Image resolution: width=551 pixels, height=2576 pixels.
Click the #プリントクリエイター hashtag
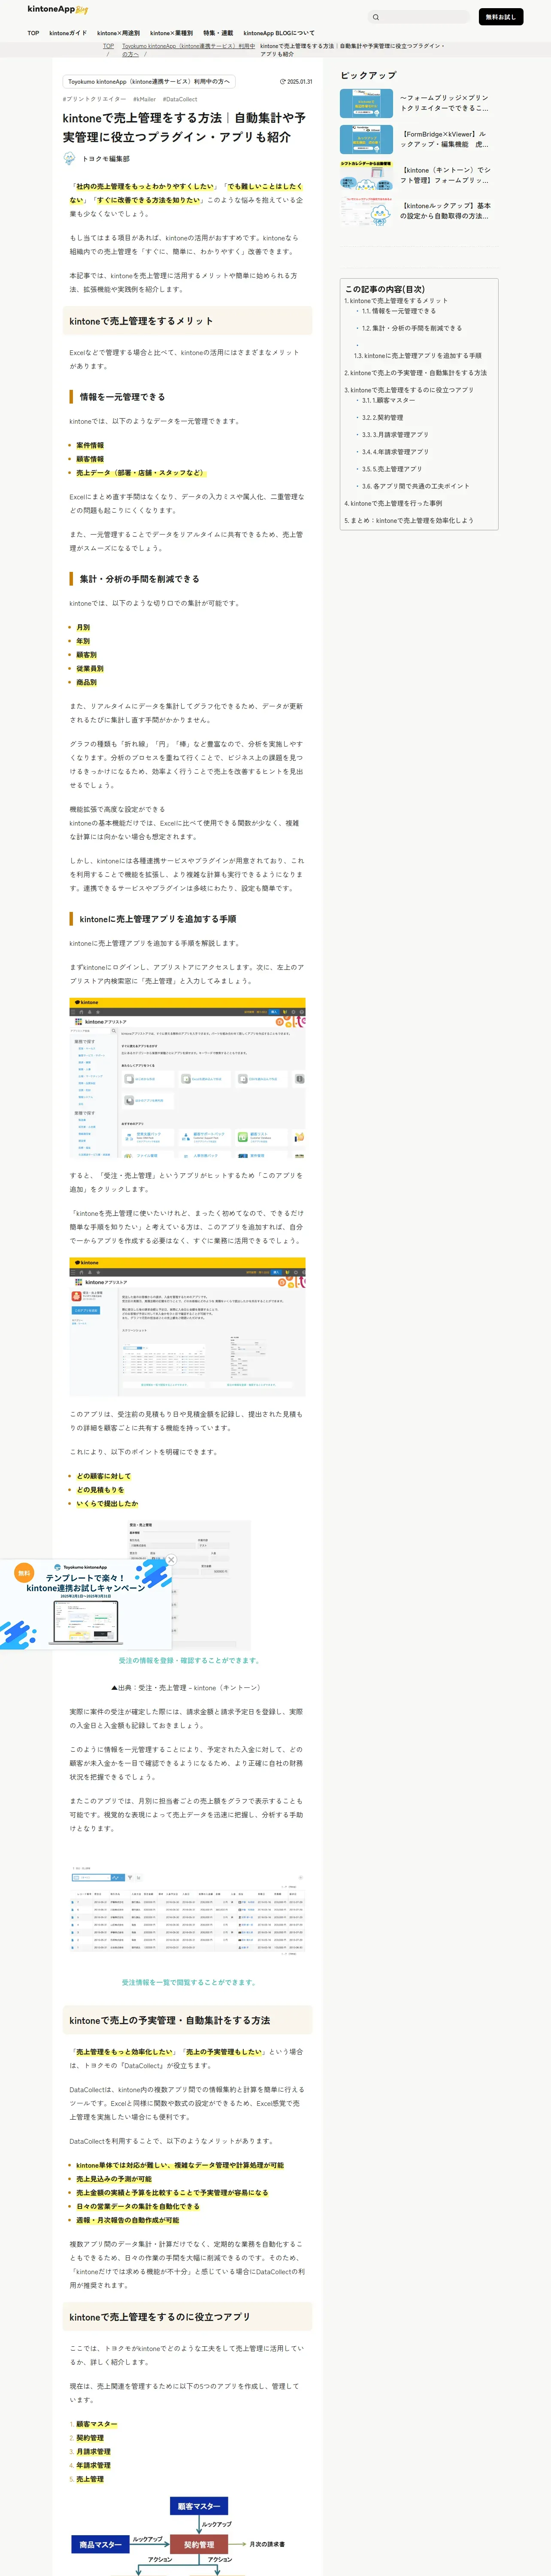point(94,100)
